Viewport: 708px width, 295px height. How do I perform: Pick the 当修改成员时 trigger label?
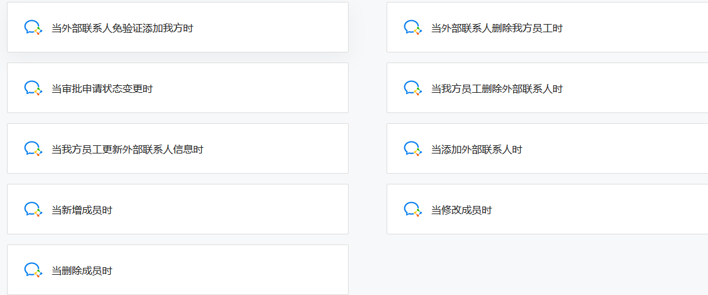coord(461,210)
